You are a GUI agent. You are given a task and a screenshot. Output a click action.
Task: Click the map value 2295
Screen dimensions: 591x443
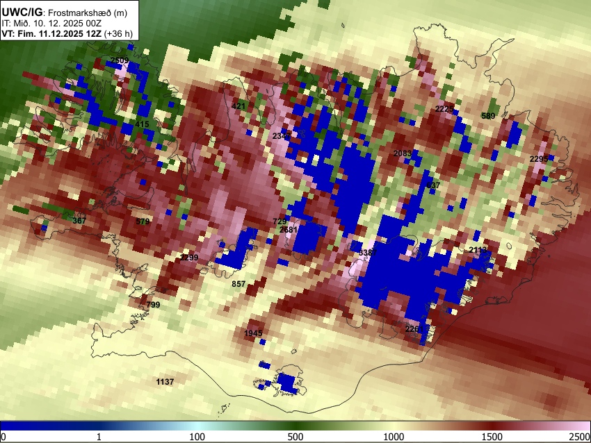[x=539, y=159]
